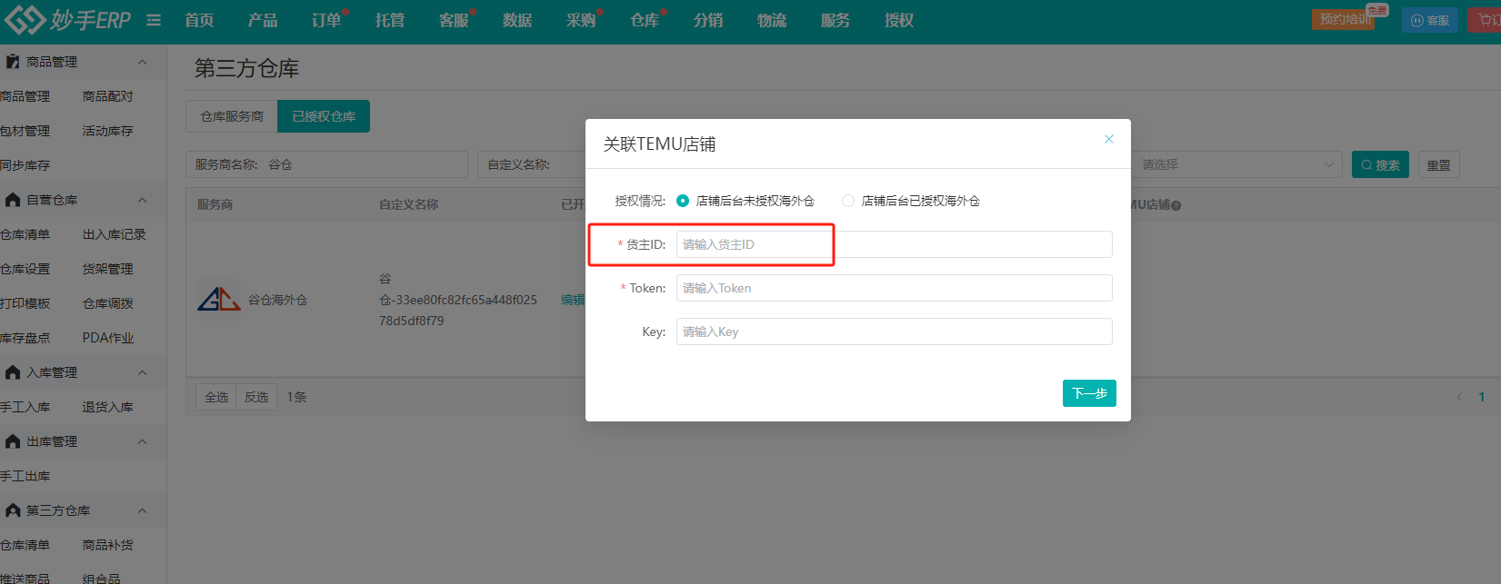1501x584 pixels.
Task: Open 退货入库 in sidebar
Action: (107, 407)
